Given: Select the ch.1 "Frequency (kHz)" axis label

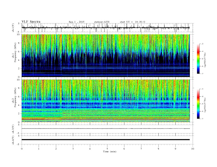Looking at the screenshot, I should point(15,52).
